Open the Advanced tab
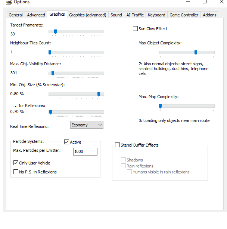The width and height of the screenshot is (227, 229). coord(36,15)
